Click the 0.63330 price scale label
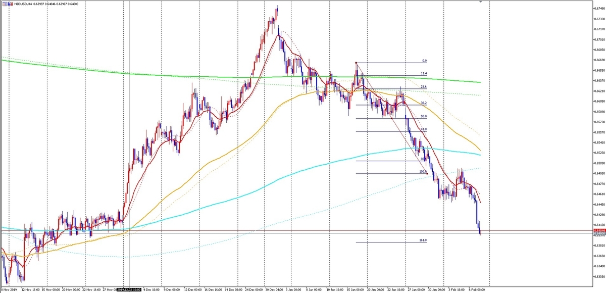 [599, 276]
